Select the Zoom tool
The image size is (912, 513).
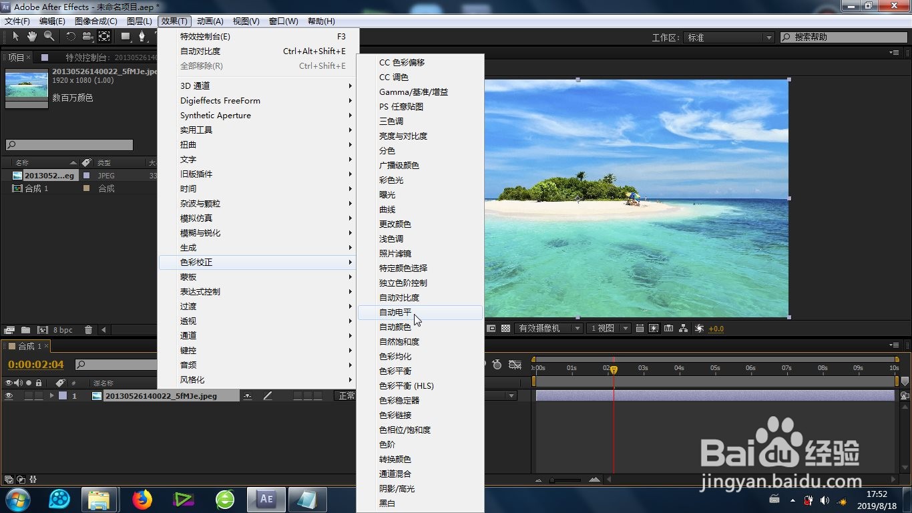click(49, 37)
